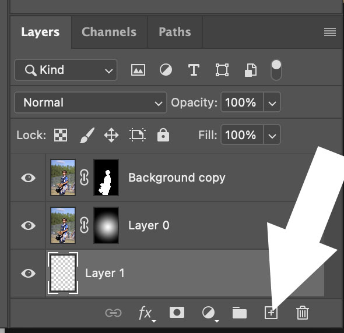
Task: Filter for type layers icon
Action: click(194, 70)
